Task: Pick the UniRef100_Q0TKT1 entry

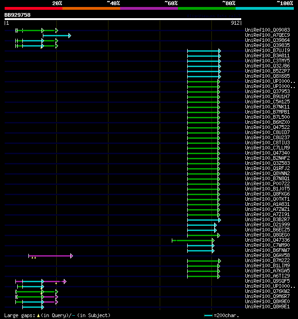Action: coord(267,199)
